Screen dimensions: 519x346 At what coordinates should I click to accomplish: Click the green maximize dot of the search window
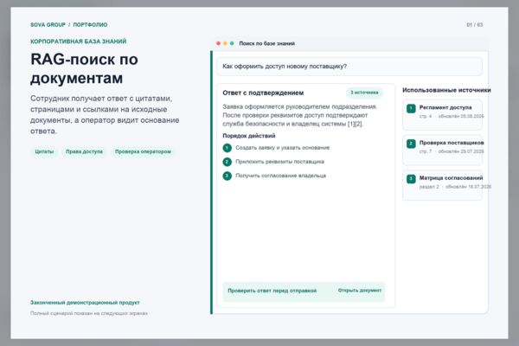click(x=232, y=43)
